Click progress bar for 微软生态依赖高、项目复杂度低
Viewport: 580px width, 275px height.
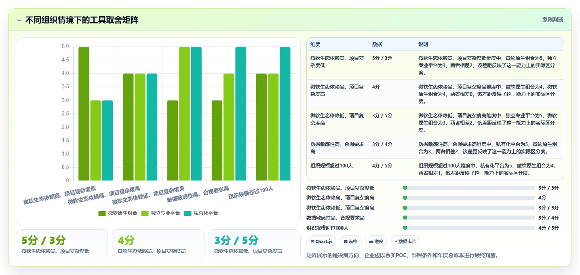(x=469, y=188)
